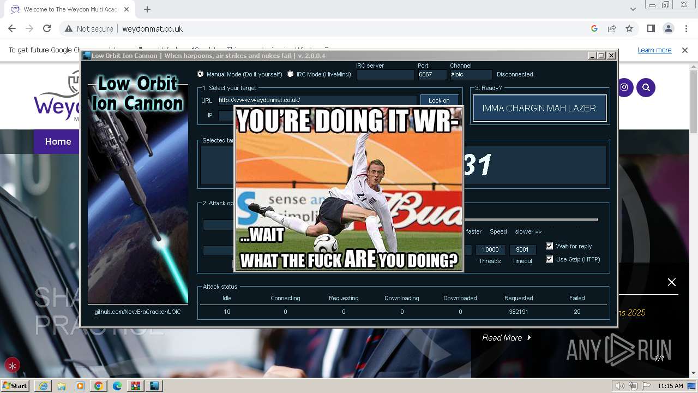Click the Lock on button
Screen dimensions: 698x393
pyautogui.click(x=439, y=100)
